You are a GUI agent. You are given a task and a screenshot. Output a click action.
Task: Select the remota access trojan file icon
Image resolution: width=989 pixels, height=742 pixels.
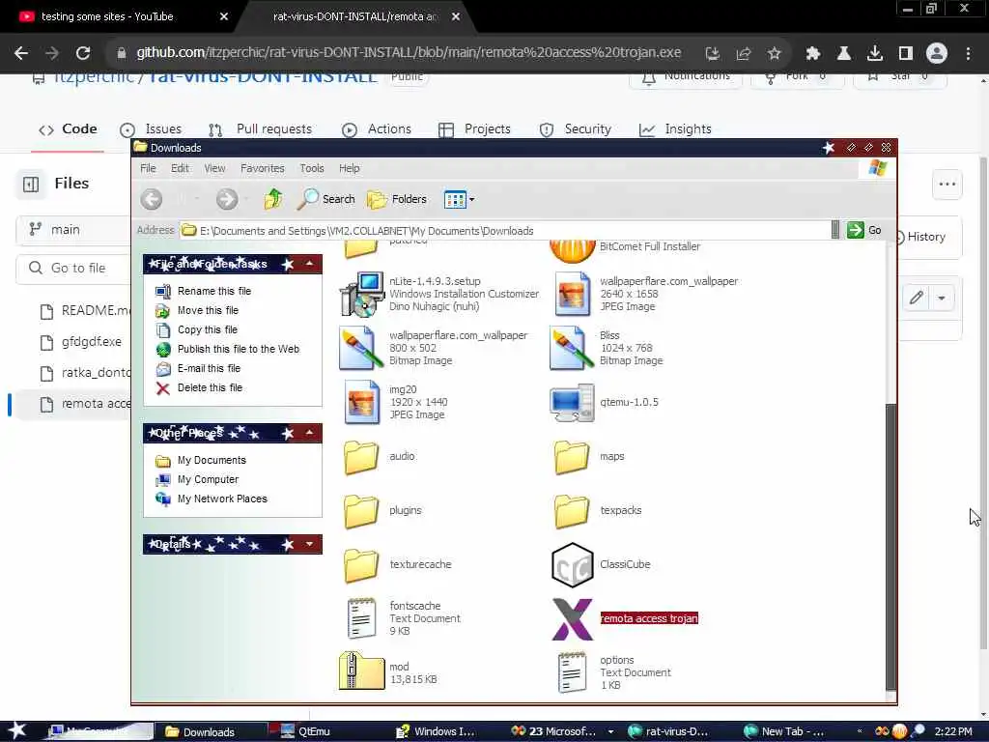click(x=572, y=619)
